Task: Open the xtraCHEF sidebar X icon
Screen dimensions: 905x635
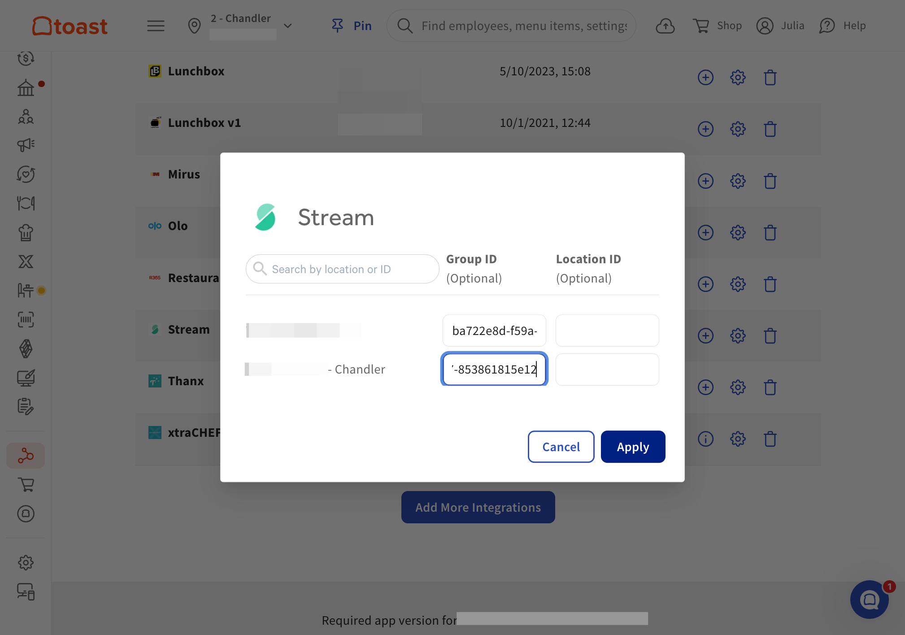Action: click(26, 261)
